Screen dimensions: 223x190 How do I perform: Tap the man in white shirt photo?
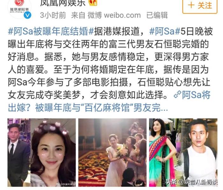point(200,153)
